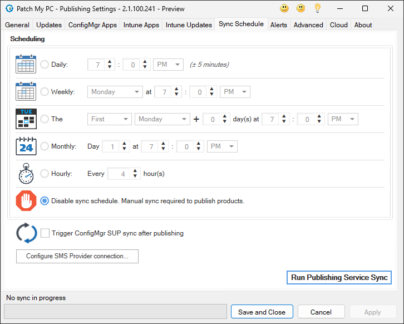Select the Sync Schedule tab
The width and height of the screenshot is (404, 324).
tap(241, 24)
